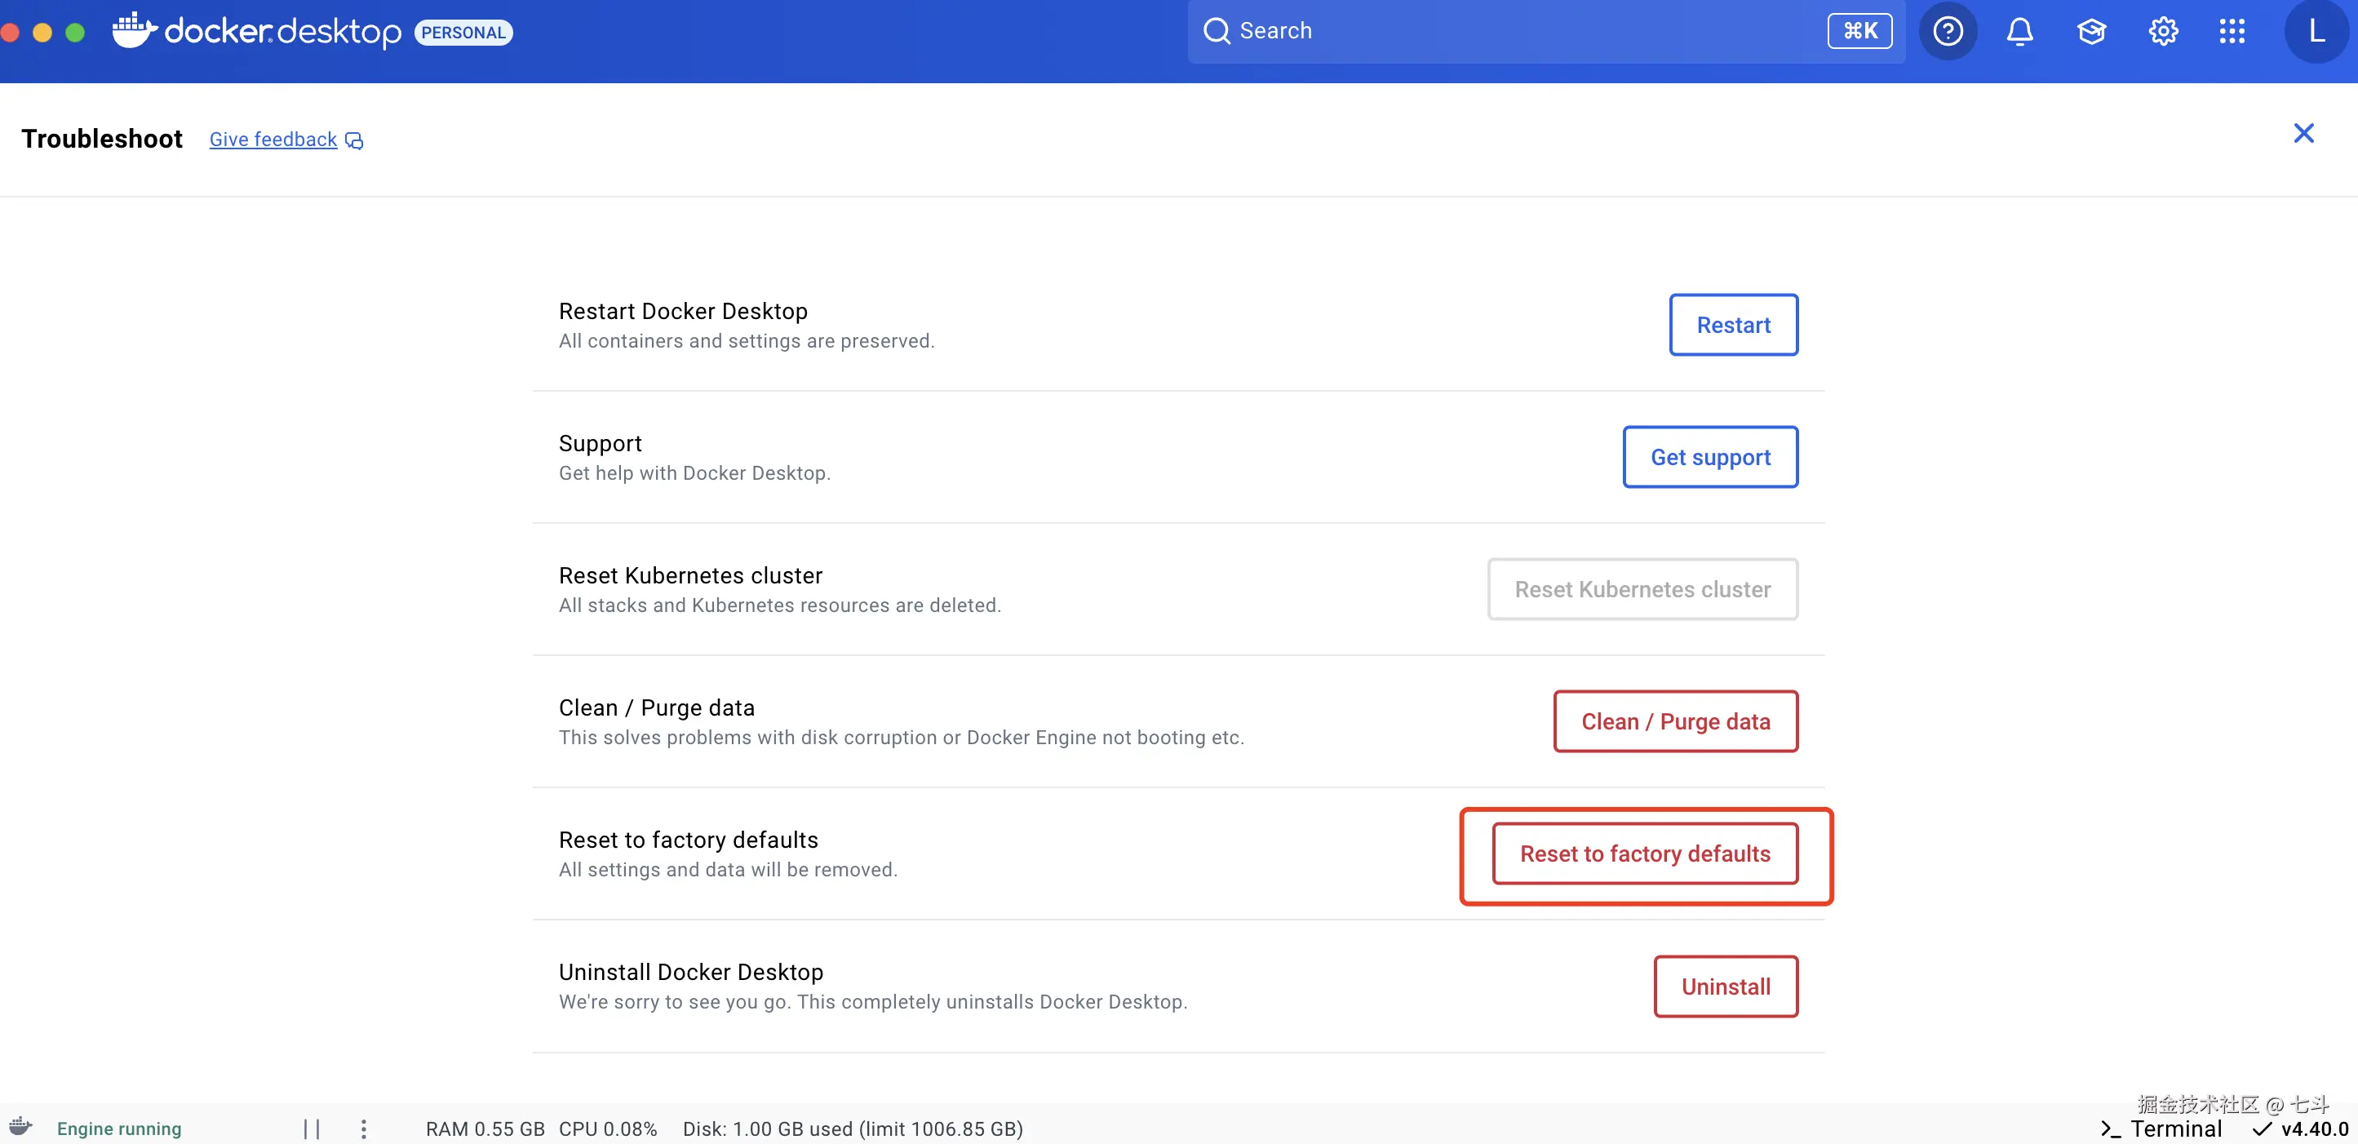Open the apps grid menu
2358x1144 pixels.
tap(2232, 32)
